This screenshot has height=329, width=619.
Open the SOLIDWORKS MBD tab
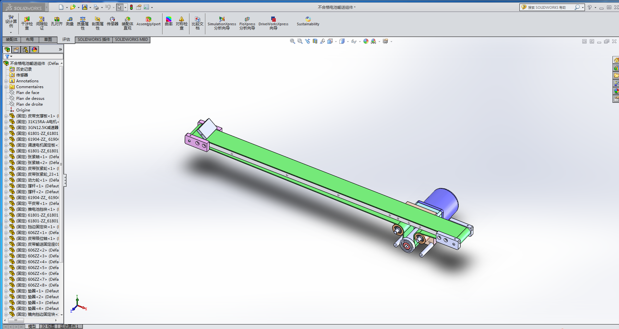tap(131, 40)
